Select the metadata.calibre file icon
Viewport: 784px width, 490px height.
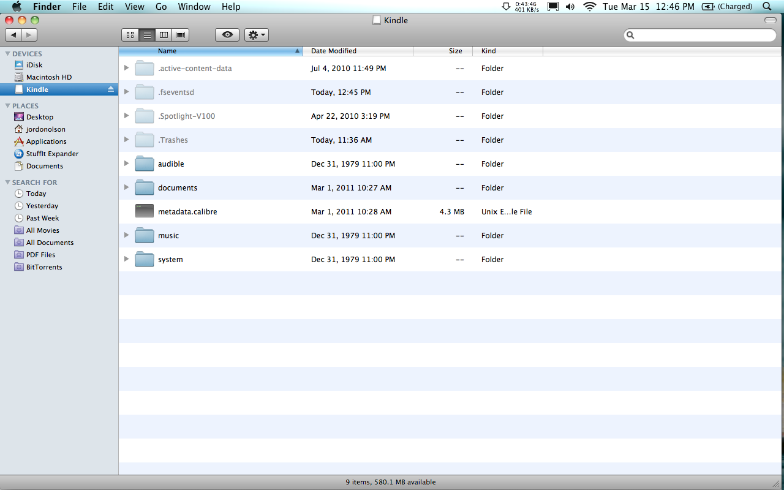pyautogui.click(x=145, y=211)
